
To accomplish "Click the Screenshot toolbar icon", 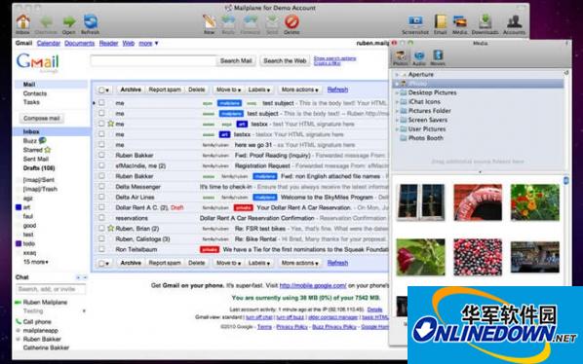I will 415,21.
